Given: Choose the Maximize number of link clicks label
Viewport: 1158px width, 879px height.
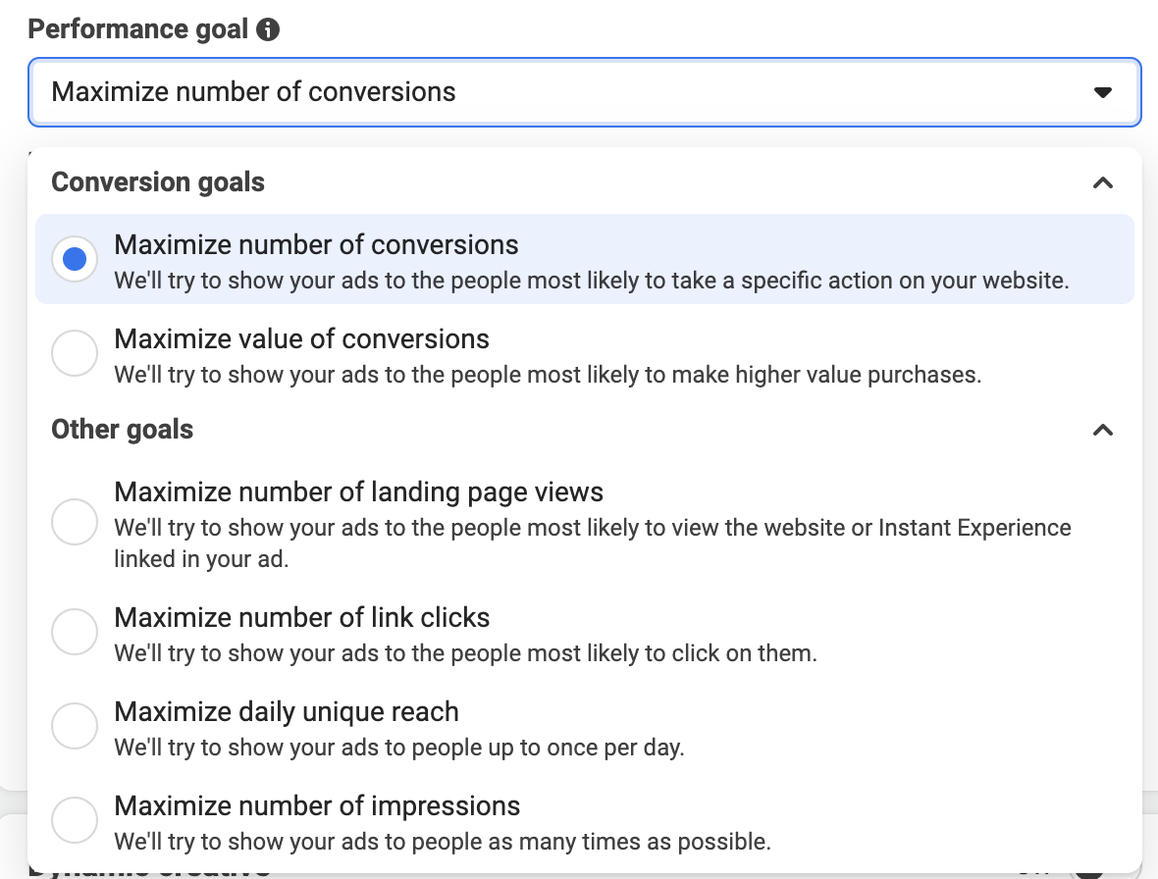Looking at the screenshot, I should [x=301, y=618].
